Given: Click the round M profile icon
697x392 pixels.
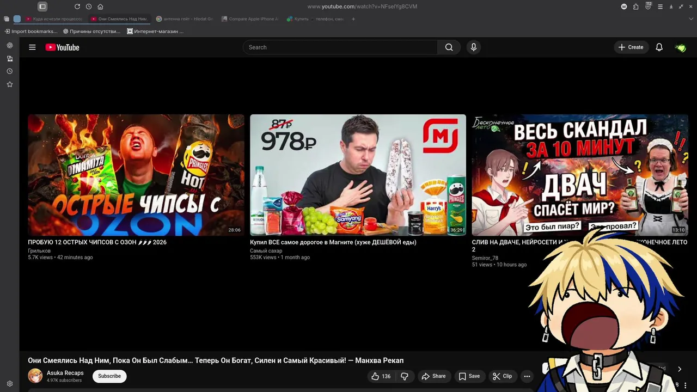Looking at the screenshot, I should [624, 7].
